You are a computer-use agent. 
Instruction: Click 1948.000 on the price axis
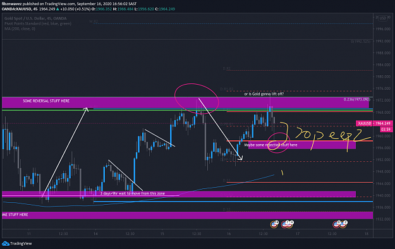point(383,172)
